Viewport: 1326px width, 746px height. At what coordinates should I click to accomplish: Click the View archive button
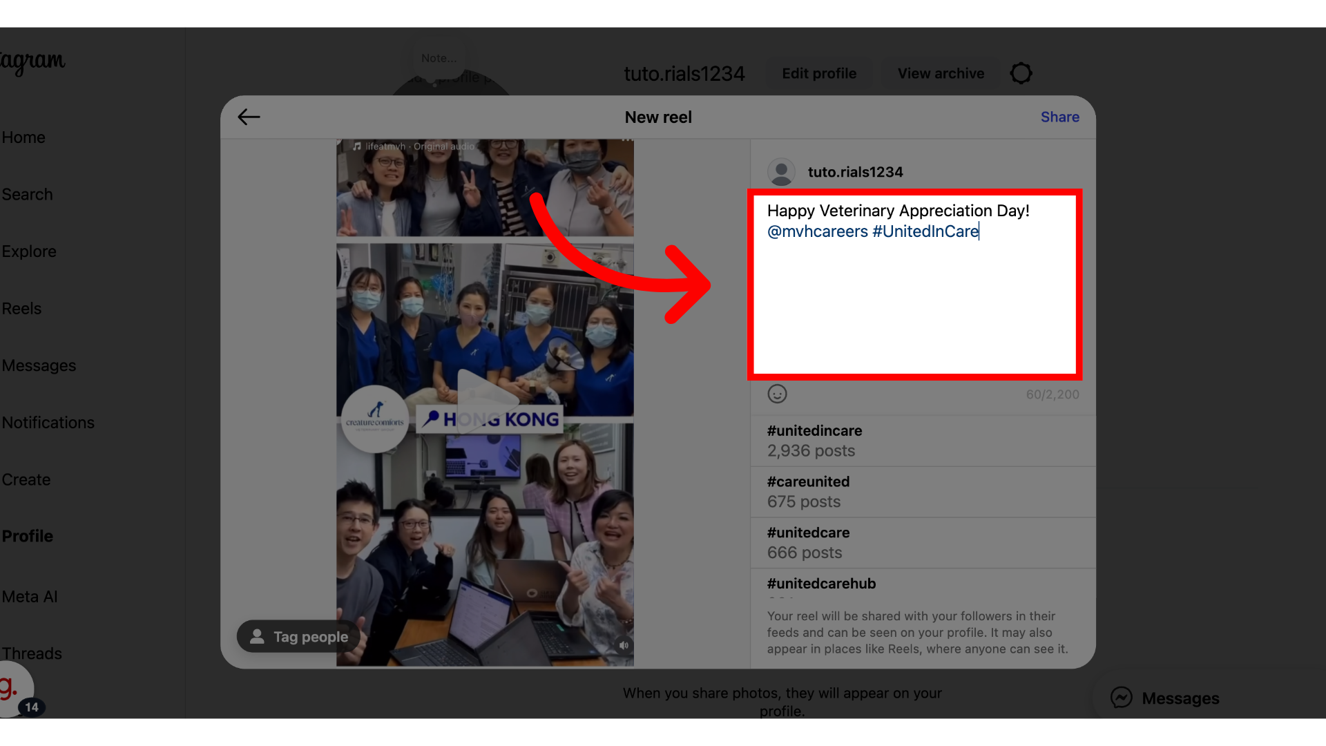coord(941,73)
